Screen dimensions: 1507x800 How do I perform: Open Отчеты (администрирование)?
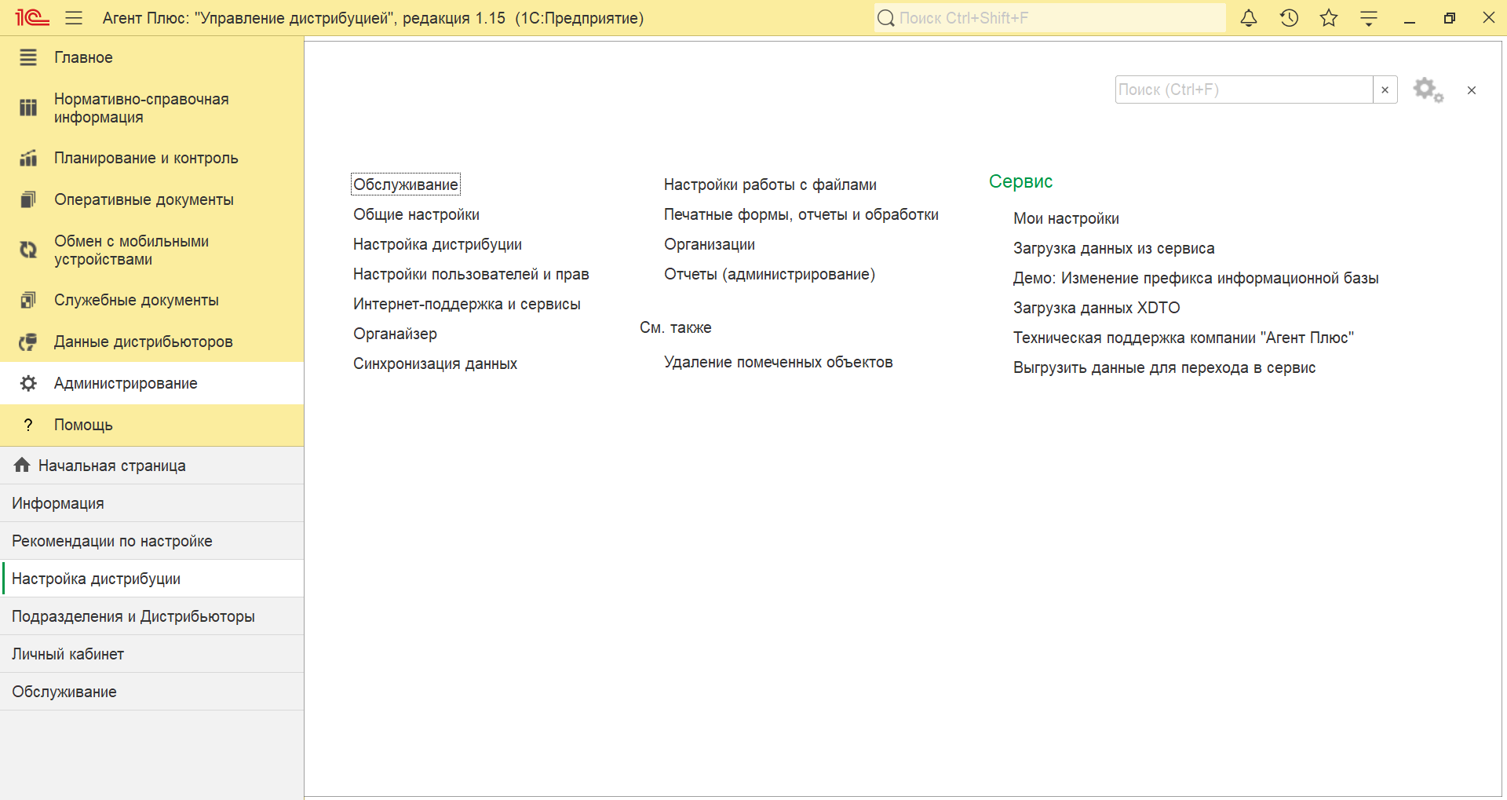pyautogui.click(x=769, y=274)
